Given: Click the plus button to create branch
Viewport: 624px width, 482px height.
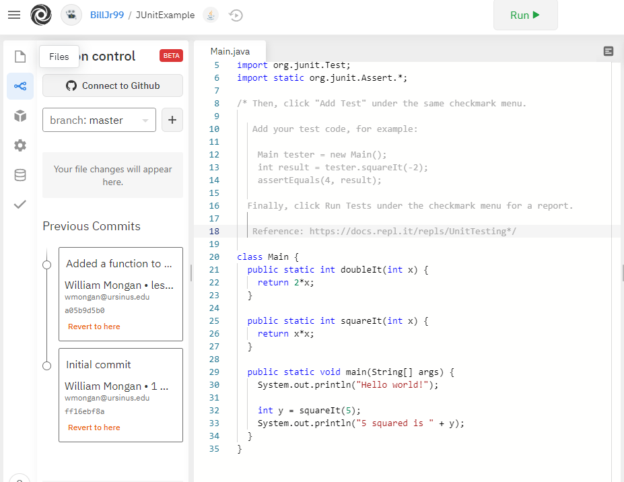Looking at the screenshot, I should [172, 120].
